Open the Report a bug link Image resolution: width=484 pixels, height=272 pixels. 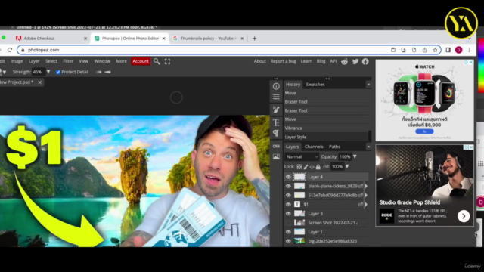point(284,61)
